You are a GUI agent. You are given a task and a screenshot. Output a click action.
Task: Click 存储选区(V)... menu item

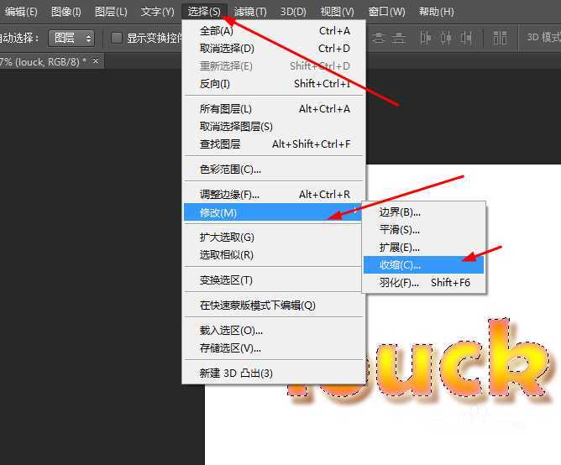pyautogui.click(x=230, y=347)
